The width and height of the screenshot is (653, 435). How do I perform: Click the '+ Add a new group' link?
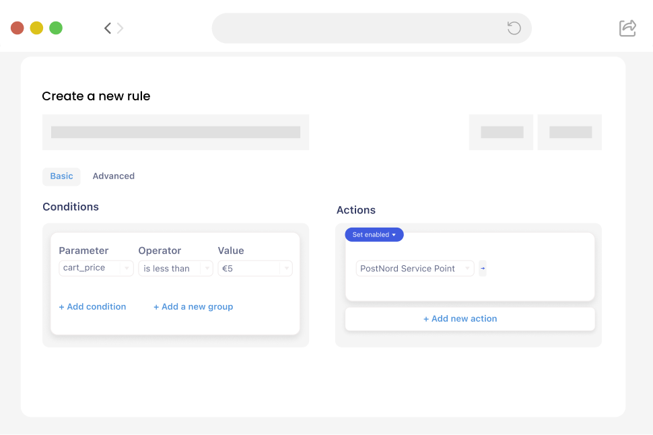point(193,306)
